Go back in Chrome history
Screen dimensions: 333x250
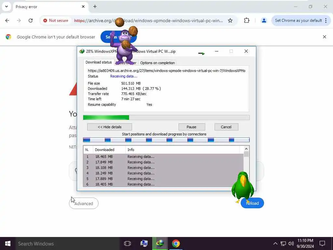(7, 21)
